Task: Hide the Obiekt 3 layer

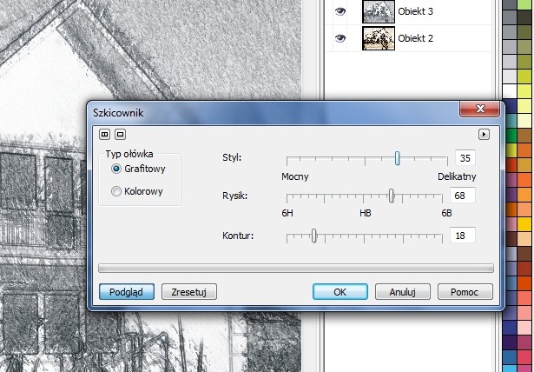Action: coord(340,12)
